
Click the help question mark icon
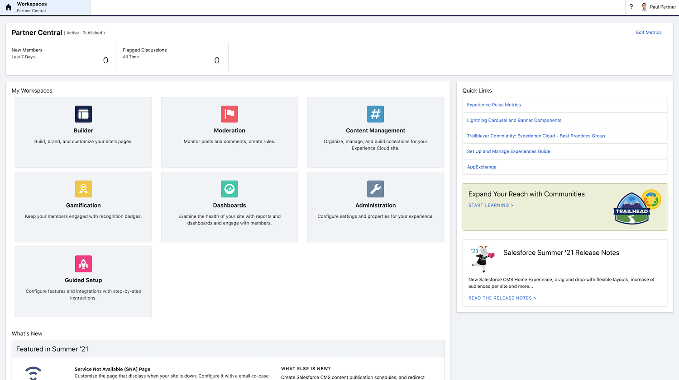(x=631, y=7)
